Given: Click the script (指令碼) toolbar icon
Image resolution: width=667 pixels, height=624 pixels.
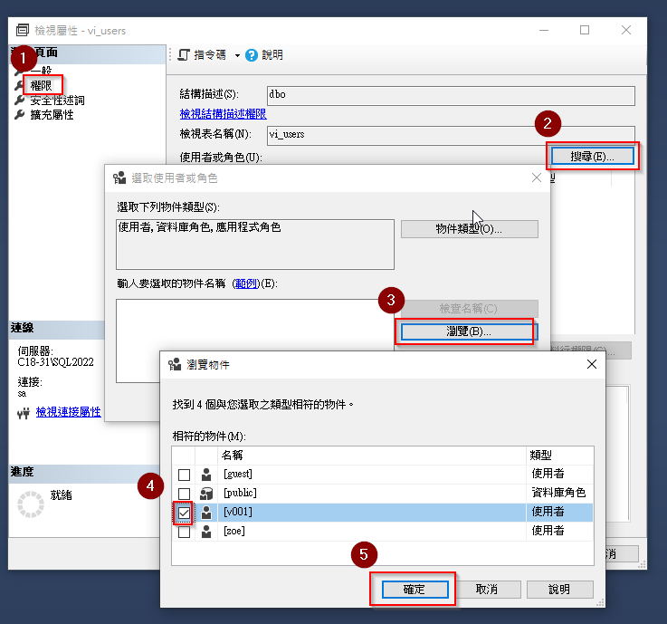Looking at the screenshot, I should (184, 55).
